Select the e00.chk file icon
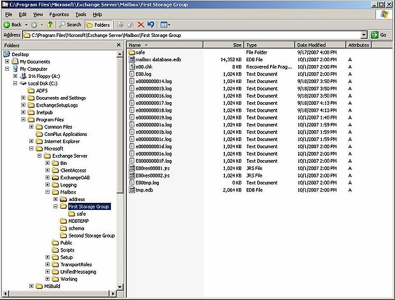The width and height of the screenshot is (395, 300). tap(132, 66)
